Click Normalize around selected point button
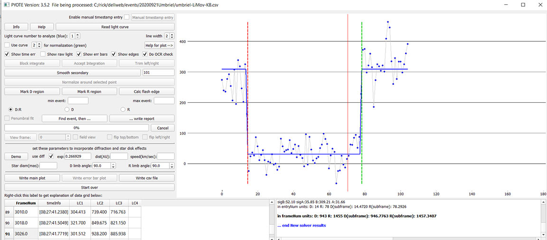The width and height of the screenshot is (547, 240). tap(89, 82)
